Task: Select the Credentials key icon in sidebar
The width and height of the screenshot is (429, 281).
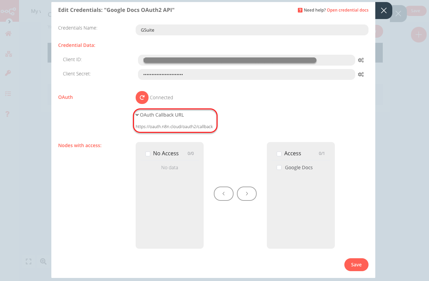Action: pos(7,73)
